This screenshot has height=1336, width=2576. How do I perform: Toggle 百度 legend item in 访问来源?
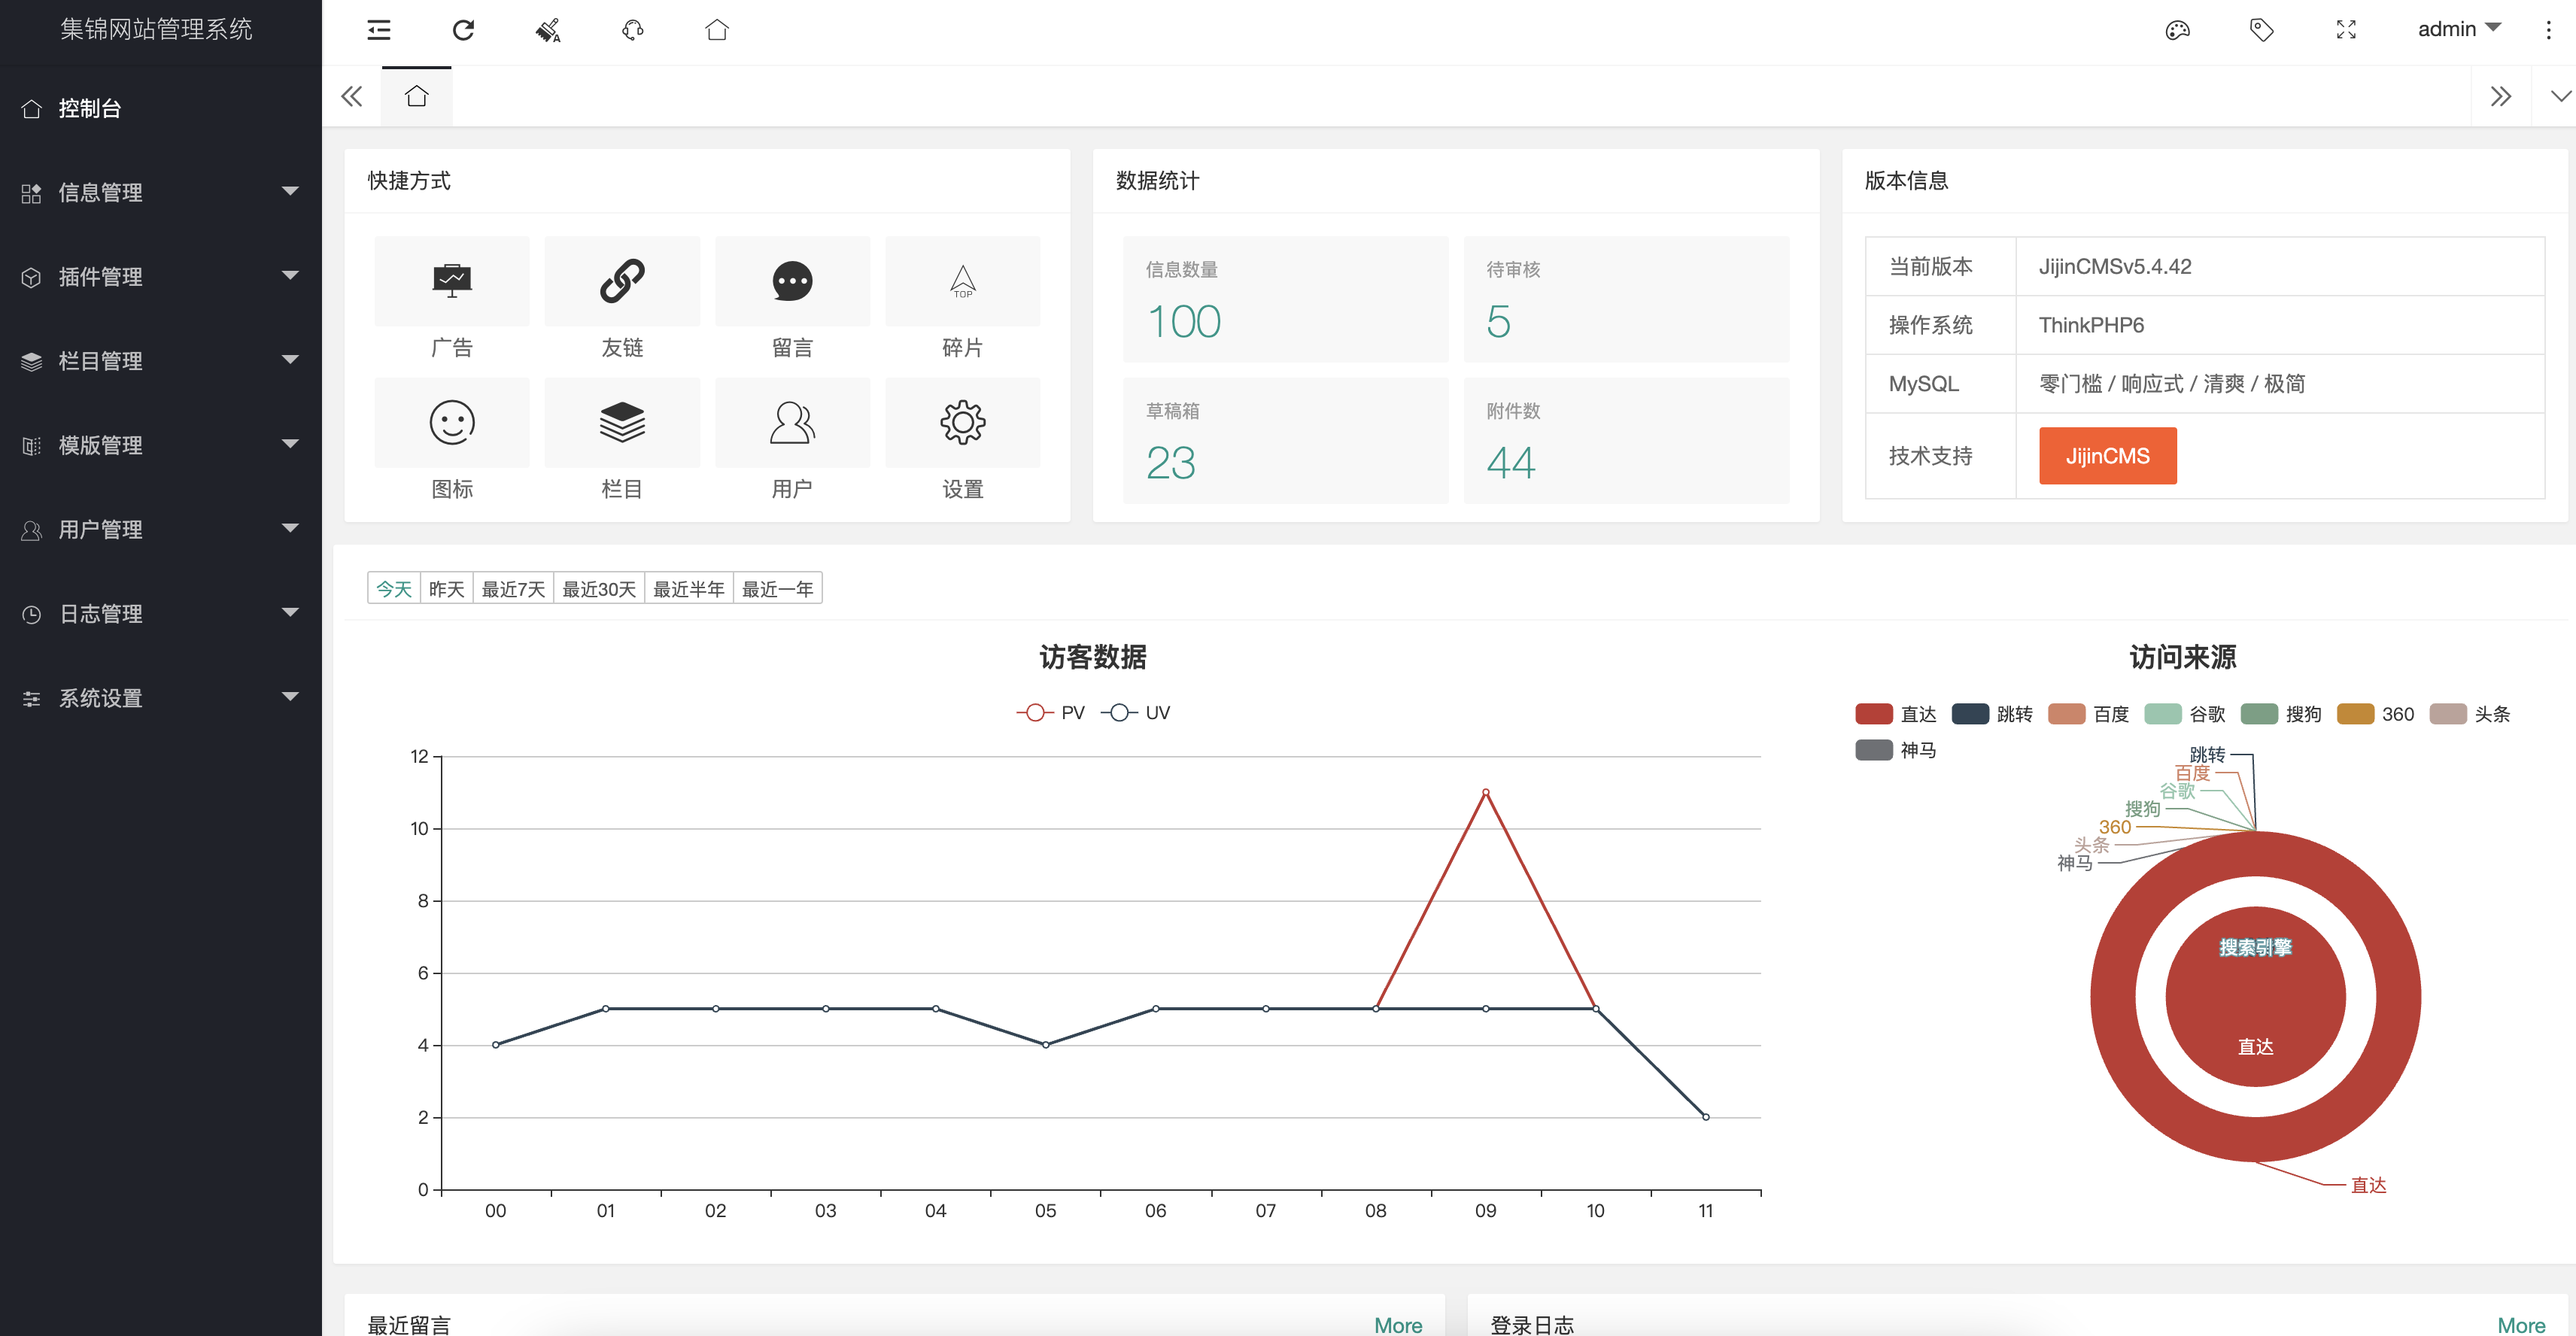coord(2088,714)
